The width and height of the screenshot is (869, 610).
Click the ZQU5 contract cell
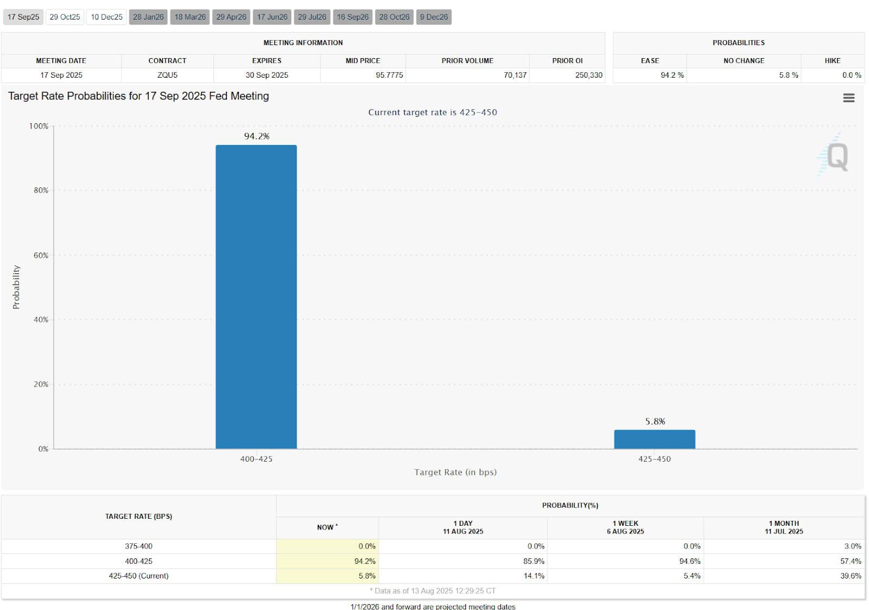point(167,75)
